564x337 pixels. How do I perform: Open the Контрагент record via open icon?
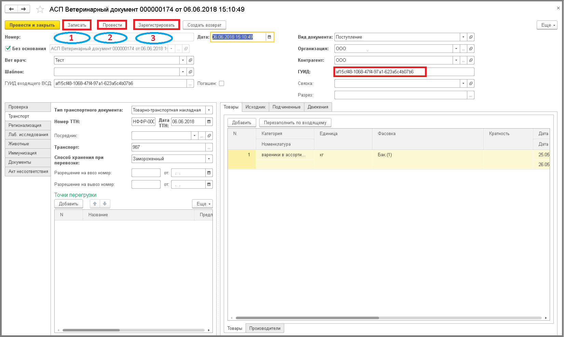coord(471,60)
